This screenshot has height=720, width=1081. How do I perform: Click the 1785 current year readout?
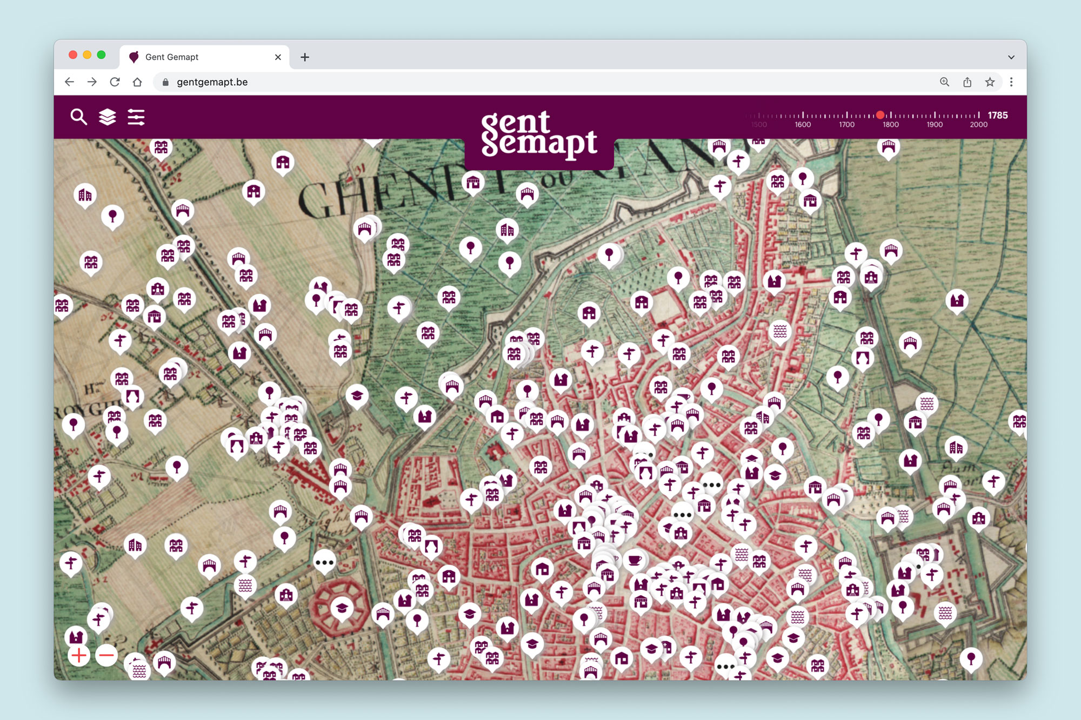(998, 115)
